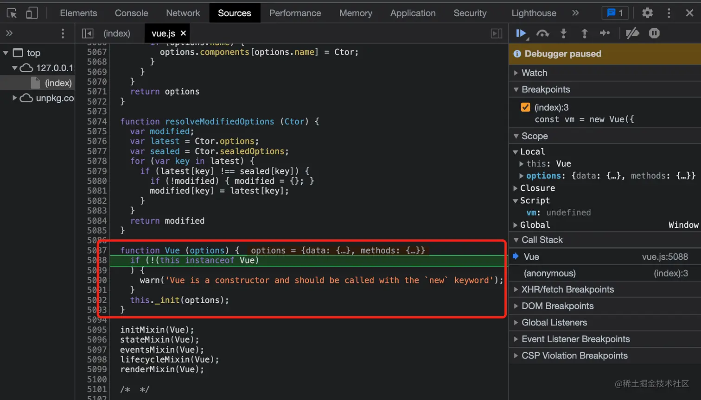Close the DevTools panel
Image resolution: width=701 pixels, height=400 pixels.
point(689,13)
